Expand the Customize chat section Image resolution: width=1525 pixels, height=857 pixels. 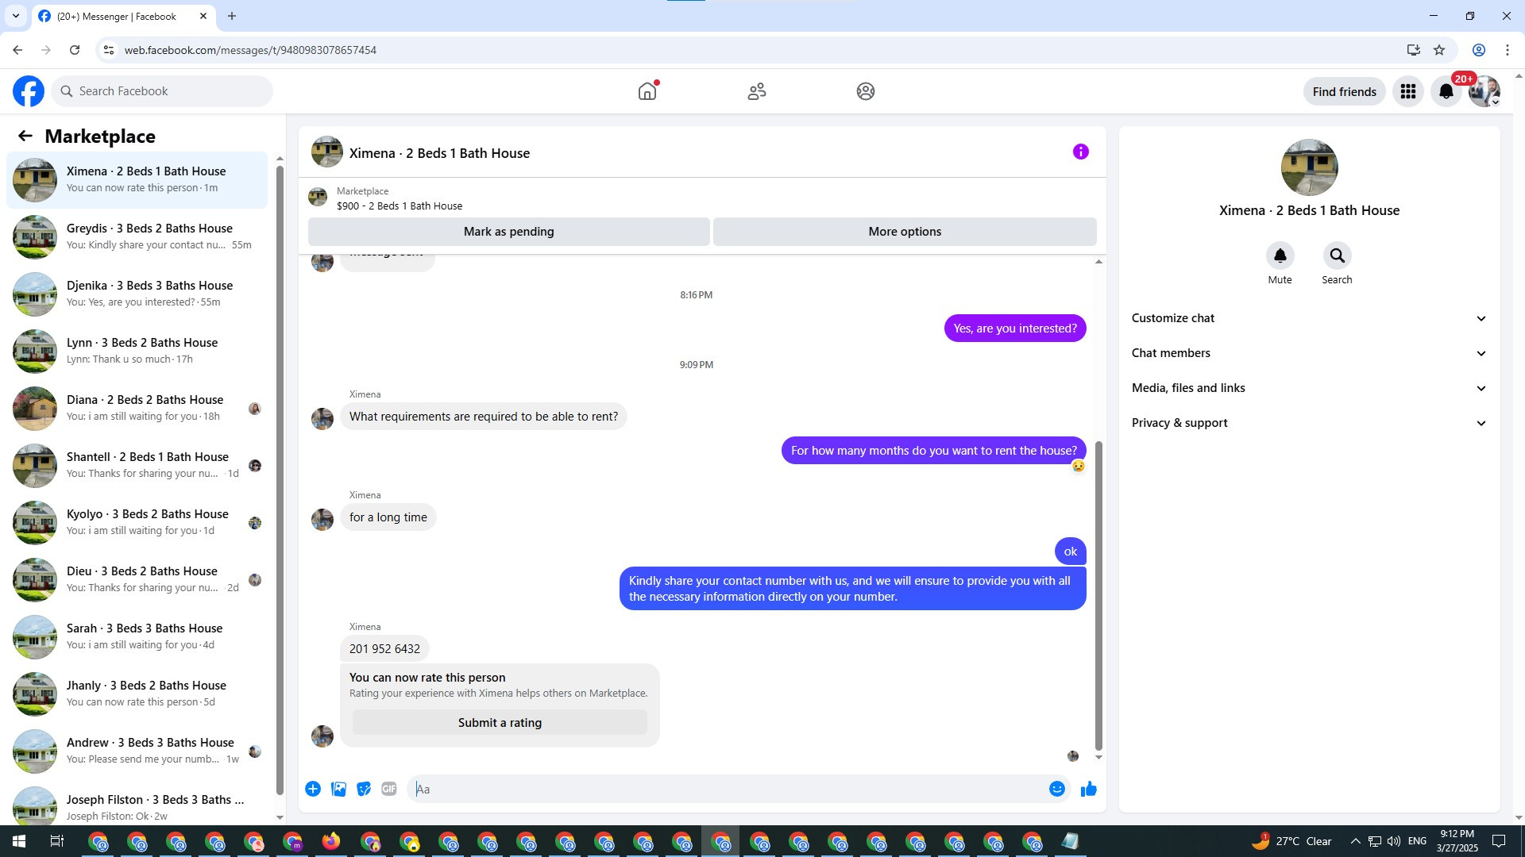pyautogui.click(x=1309, y=318)
